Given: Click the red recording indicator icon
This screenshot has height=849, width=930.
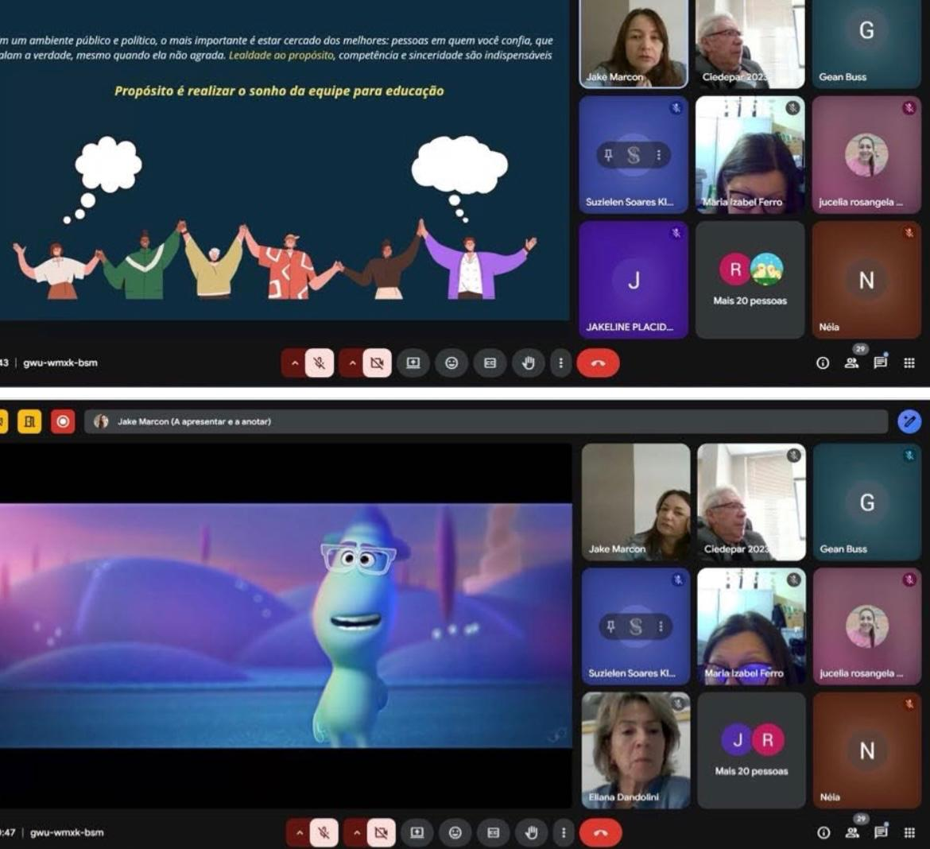Looking at the screenshot, I should tap(63, 422).
